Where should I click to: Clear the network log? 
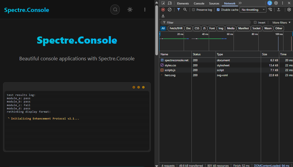169,10
